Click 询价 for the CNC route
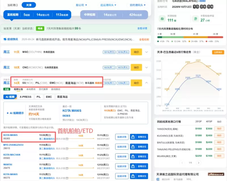This screenshot has width=227, height=181. click(136, 67)
